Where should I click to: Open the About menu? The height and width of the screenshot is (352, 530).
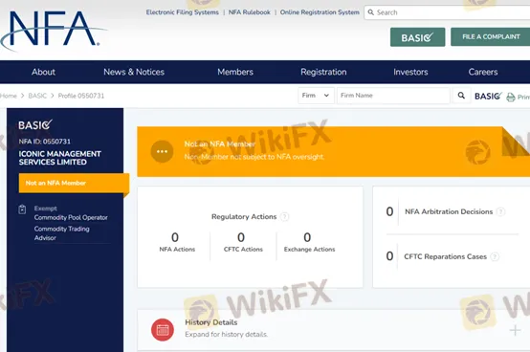tap(43, 72)
